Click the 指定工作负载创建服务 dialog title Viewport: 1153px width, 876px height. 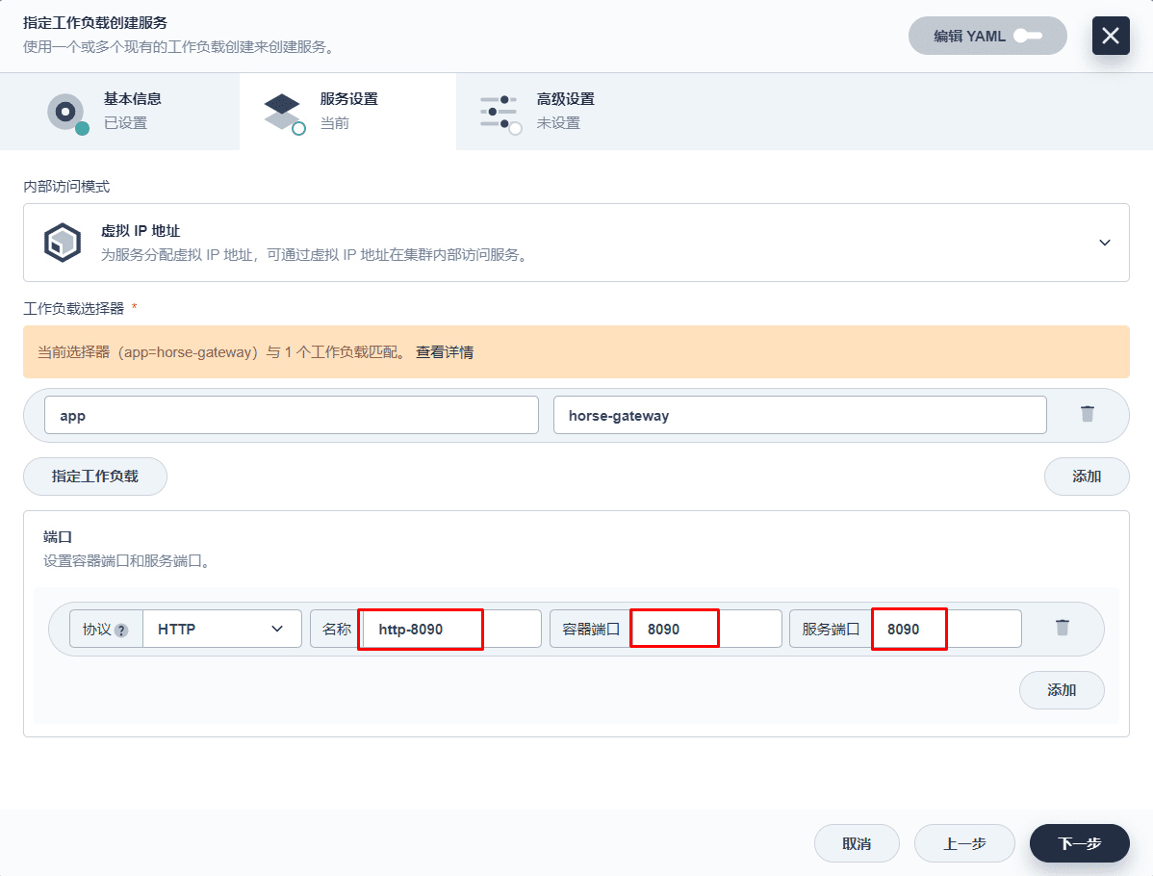coord(95,23)
